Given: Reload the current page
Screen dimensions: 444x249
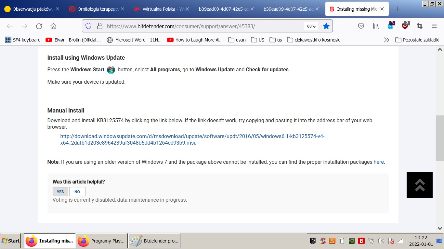Looking at the screenshot, I should [x=39, y=26].
